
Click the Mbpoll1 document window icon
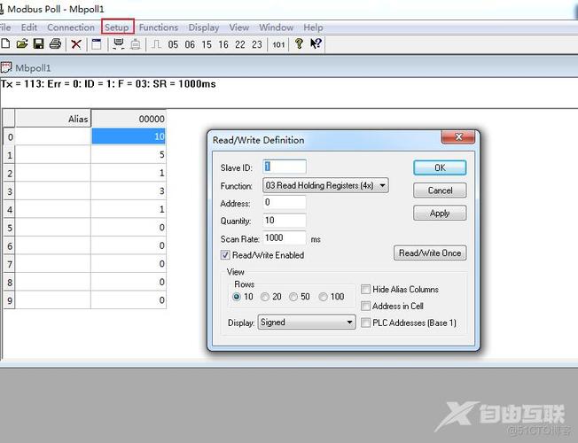[x=6, y=67]
